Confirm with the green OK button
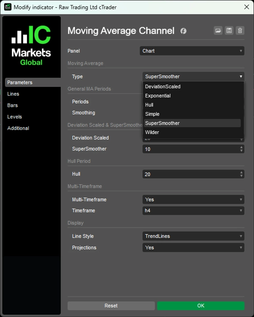The width and height of the screenshot is (254, 317). point(201,306)
